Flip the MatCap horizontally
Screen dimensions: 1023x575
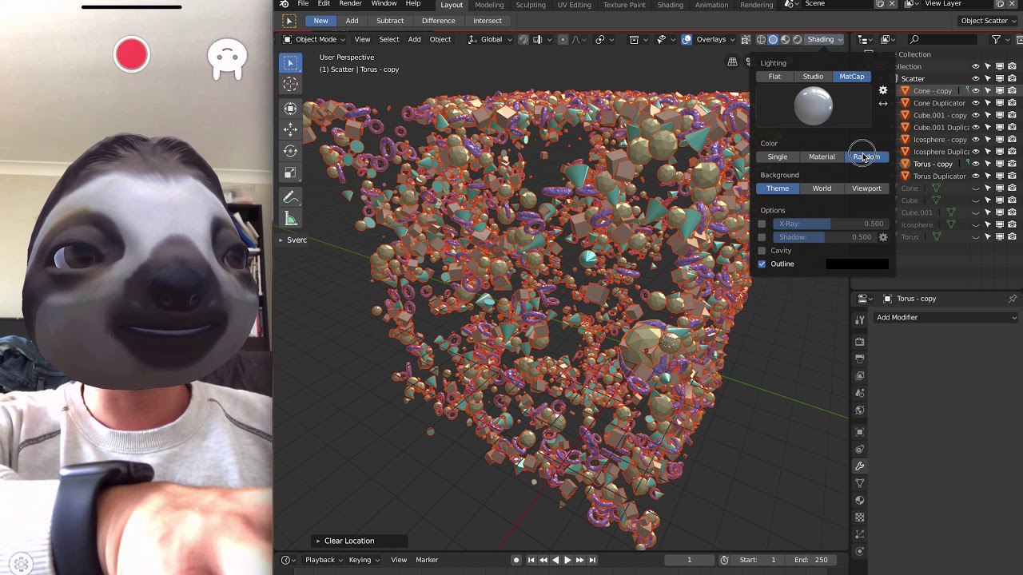coord(883,104)
